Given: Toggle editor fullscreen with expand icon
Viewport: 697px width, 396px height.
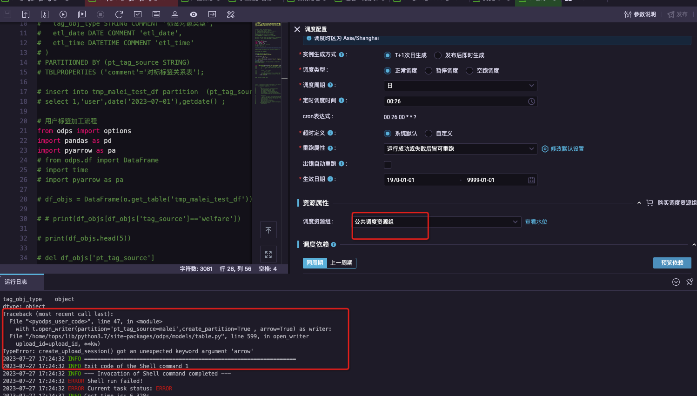Looking at the screenshot, I should (x=268, y=255).
